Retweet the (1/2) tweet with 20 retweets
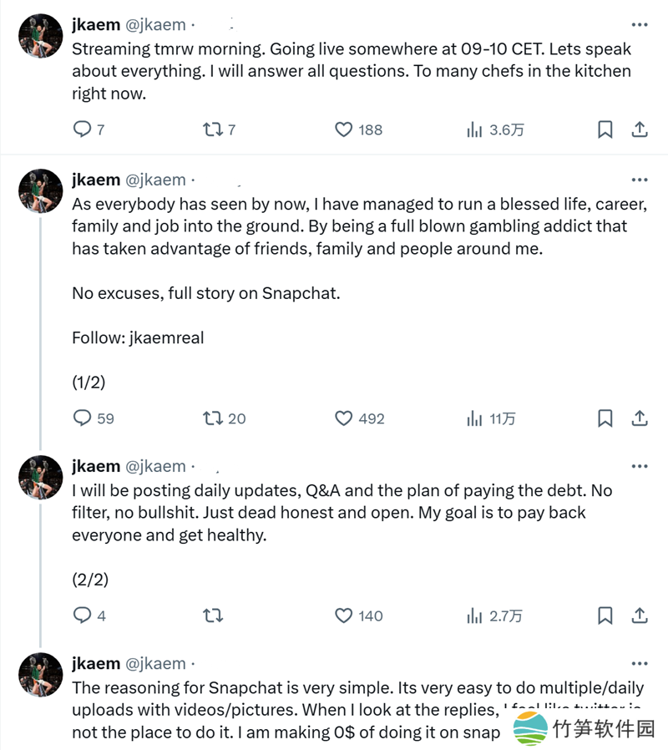The height and width of the screenshot is (750, 668). coord(213,418)
